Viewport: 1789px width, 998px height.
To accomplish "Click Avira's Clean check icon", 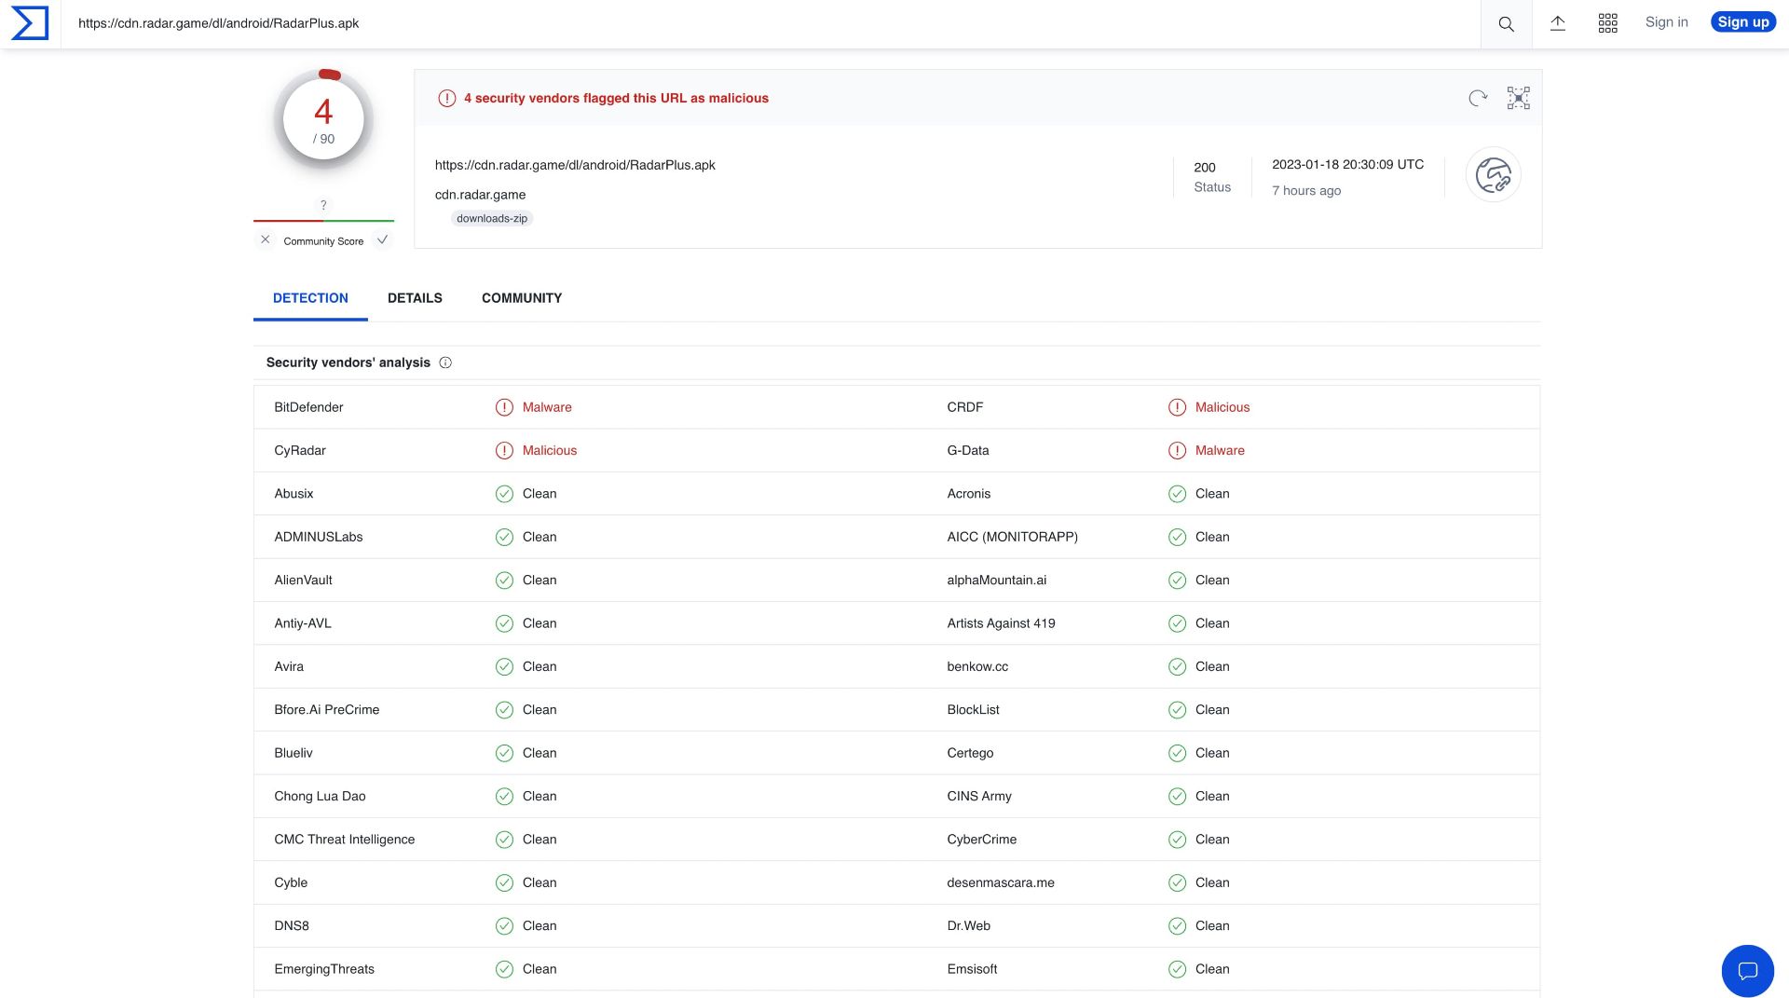I will pos(504,667).
